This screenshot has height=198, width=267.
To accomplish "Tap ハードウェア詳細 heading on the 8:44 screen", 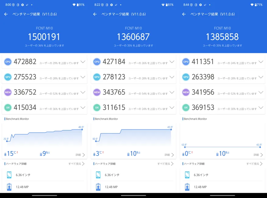I will pyautogui.click(x=194, y=164).
